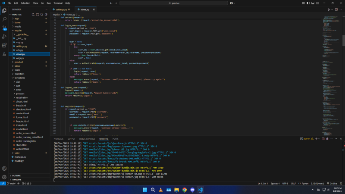The height and width of the screenshot is (194, 345).
Task: Open the Extensions view
Action: [4, 45]
